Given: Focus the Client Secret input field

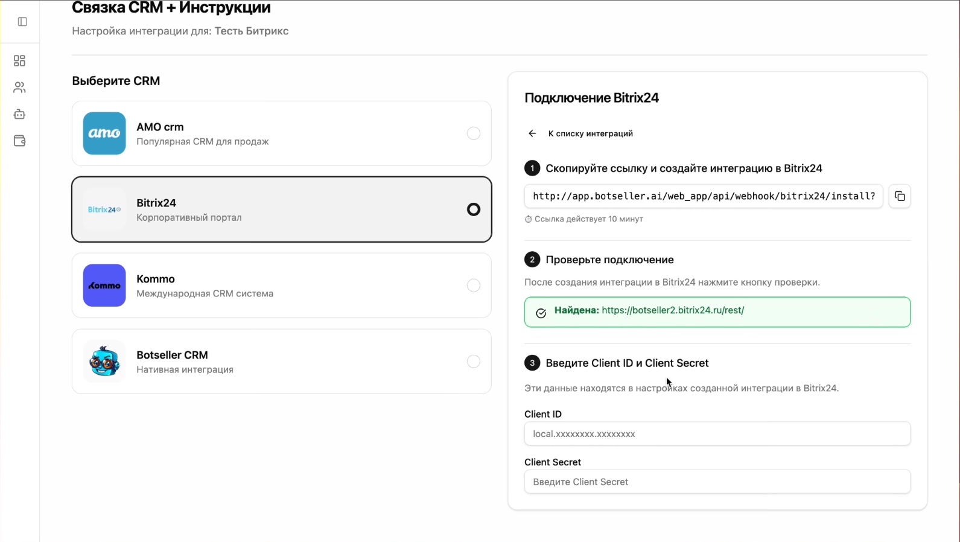Looking at the screenshot, I should coord(717,482).
